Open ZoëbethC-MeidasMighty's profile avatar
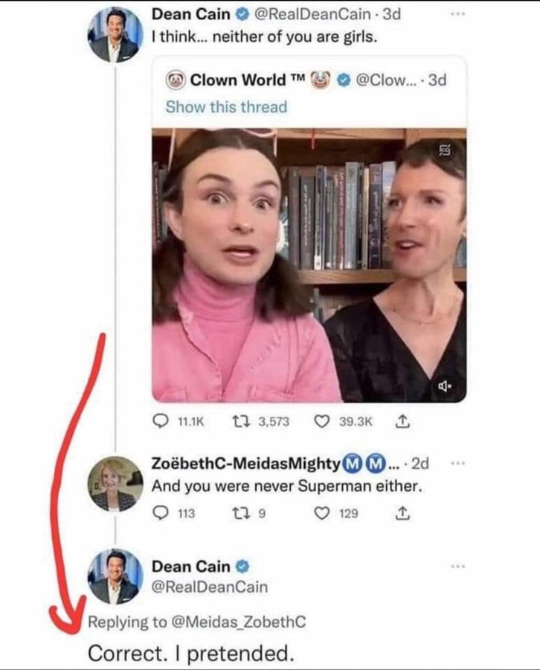 click(115, 483)
